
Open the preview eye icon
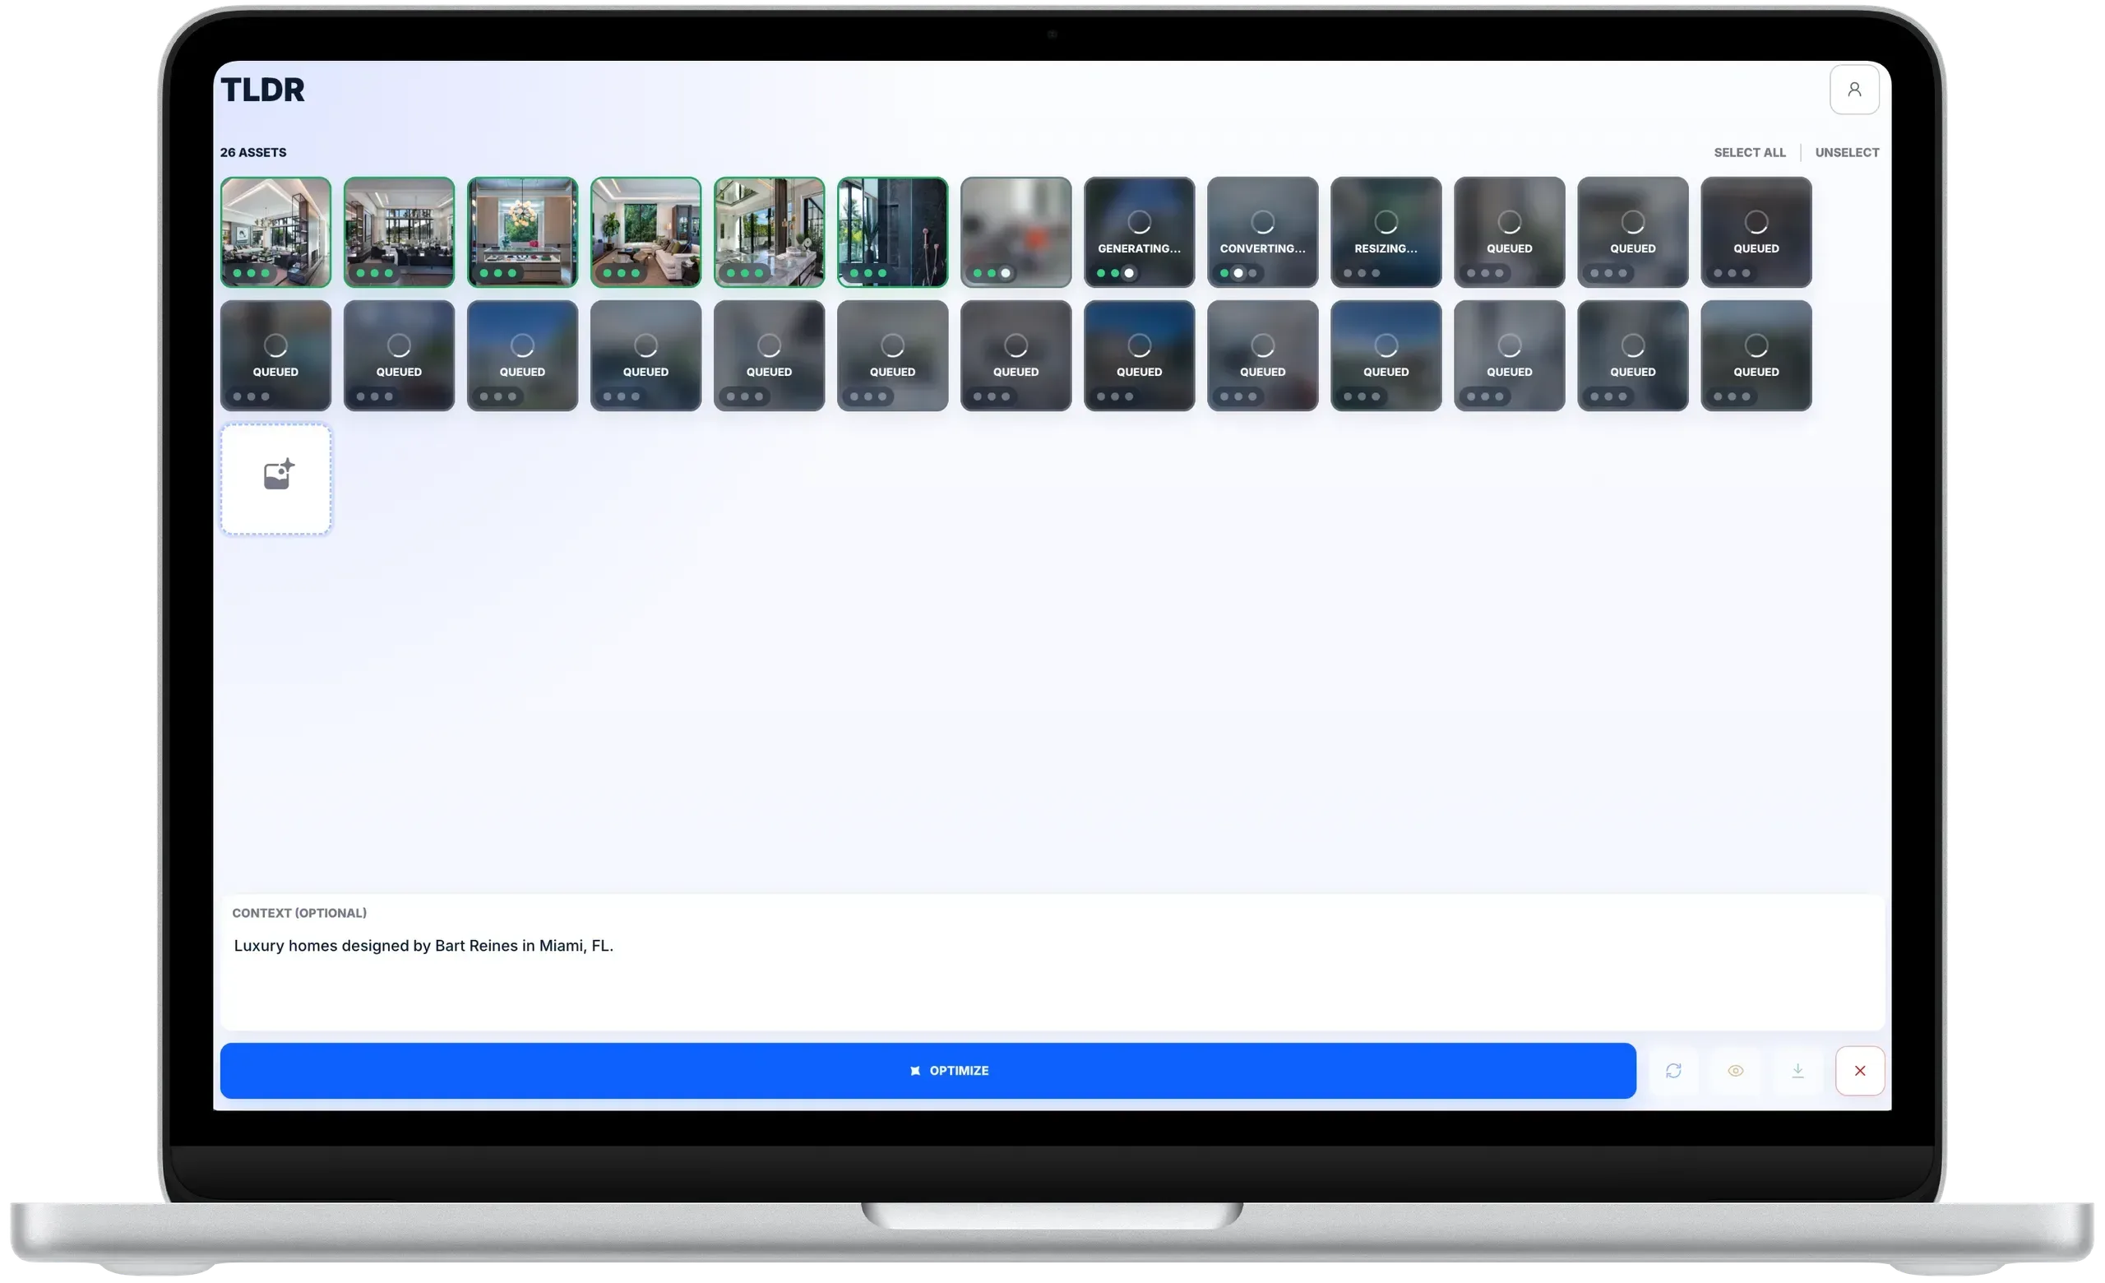click(x=1736, y=1070)
